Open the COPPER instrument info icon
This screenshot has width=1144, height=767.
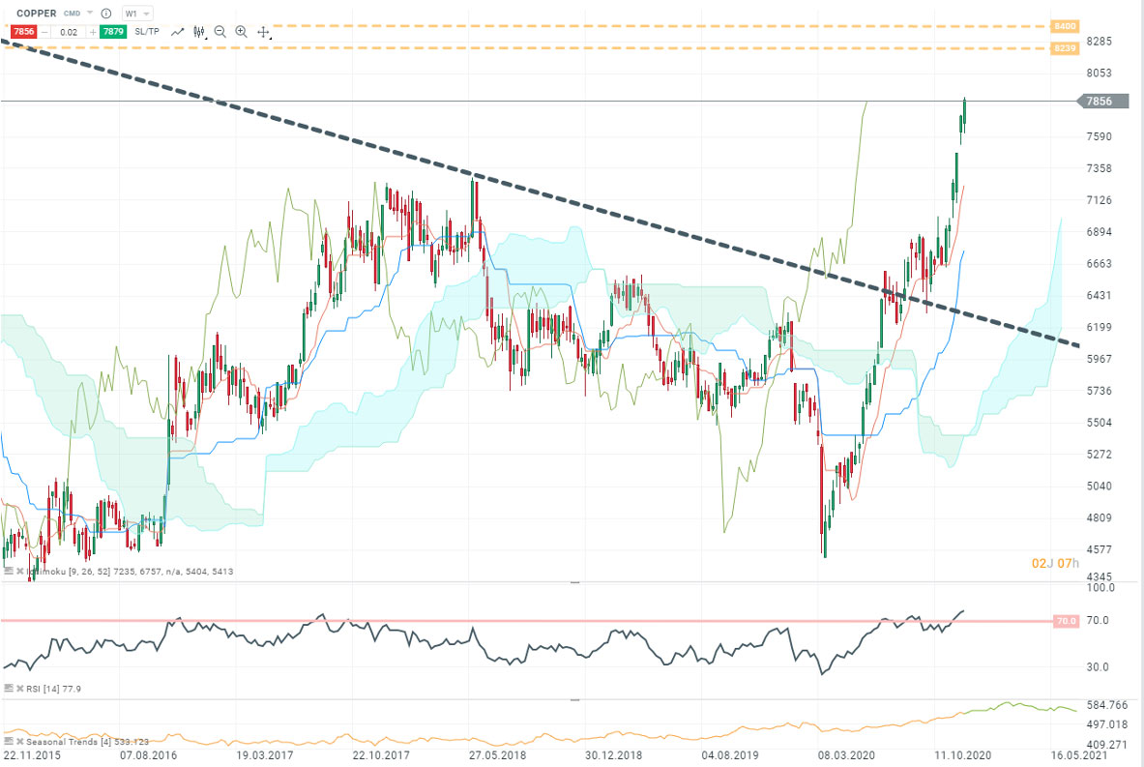point(106,14)
